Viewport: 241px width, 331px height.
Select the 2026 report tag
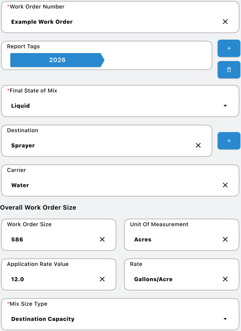pyautogui.click(x=57, y=60)
